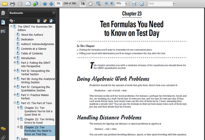Select highlighted Chapter 23: Ten Formulas bookmark

[x=40, y=131]
